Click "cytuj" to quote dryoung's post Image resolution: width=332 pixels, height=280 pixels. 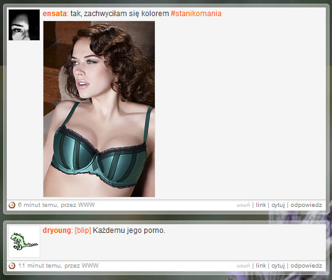278,266
